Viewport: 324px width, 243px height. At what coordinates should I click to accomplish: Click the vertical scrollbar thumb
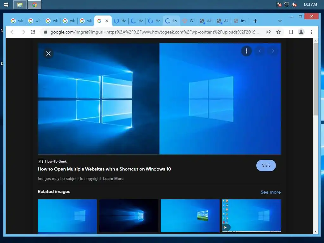tap(315, 79)
